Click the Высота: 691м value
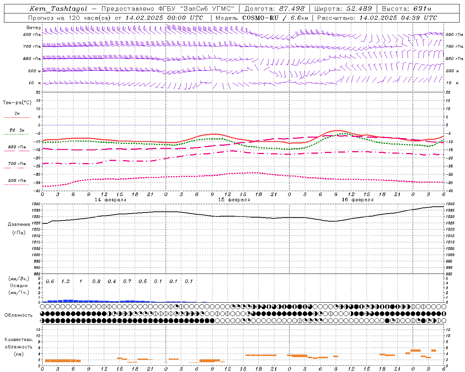Image resolution: width=465 pixels, height=372 pixels. pos(407,9)
